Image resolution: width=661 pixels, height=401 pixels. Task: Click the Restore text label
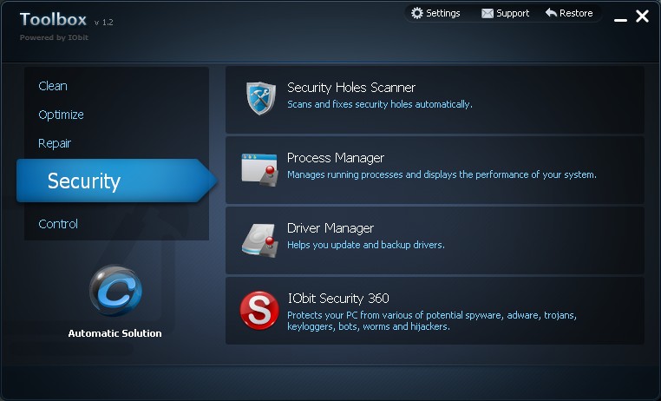point(576,13)
